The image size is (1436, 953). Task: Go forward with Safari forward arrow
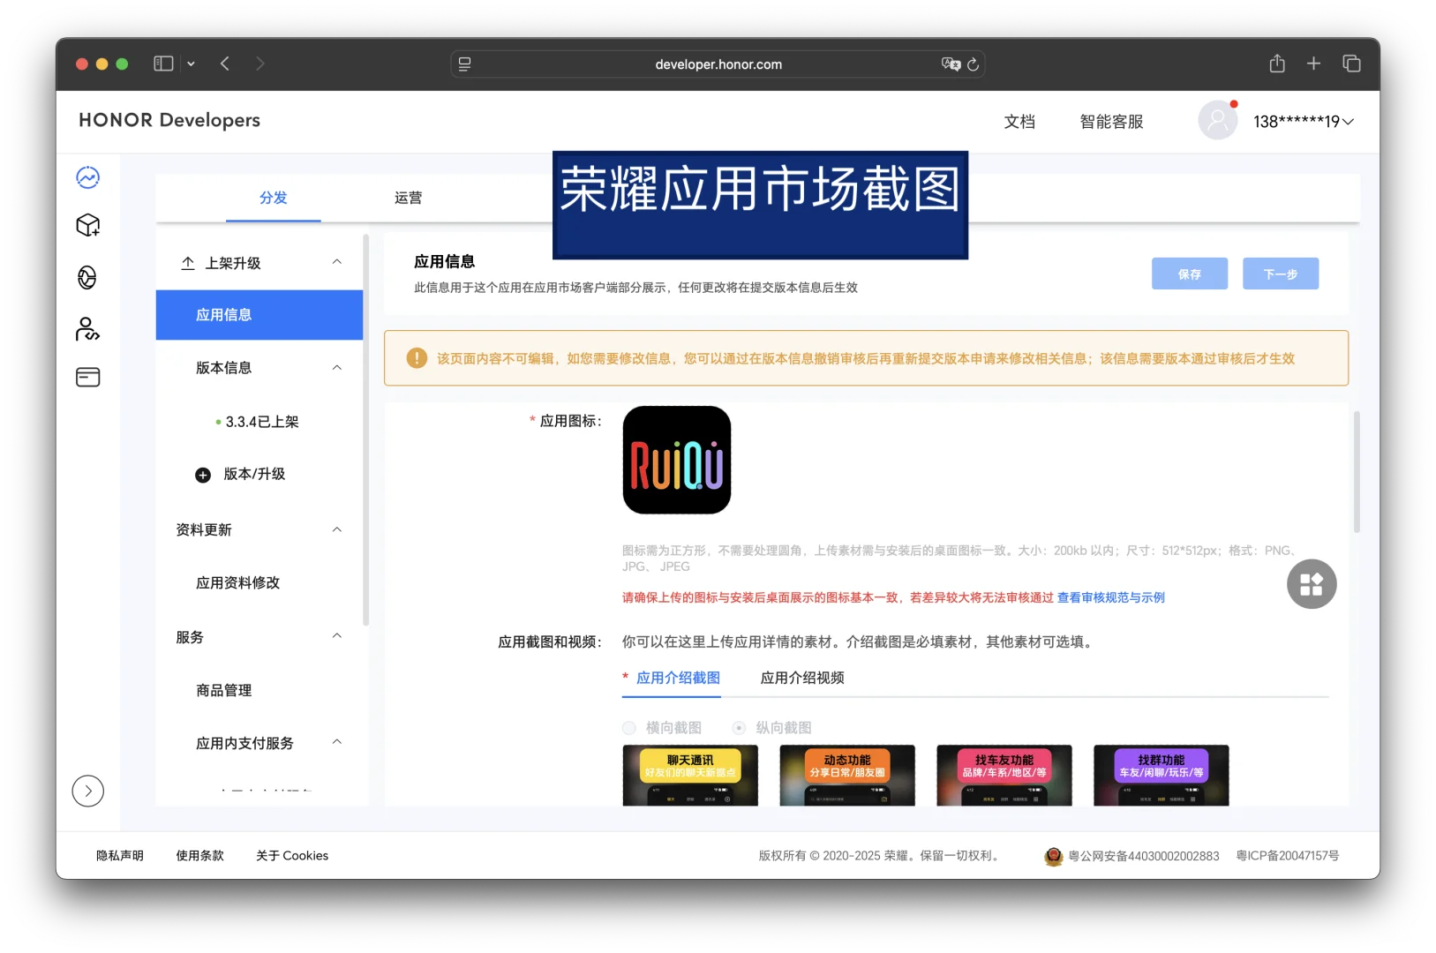(x=259, y=64)
